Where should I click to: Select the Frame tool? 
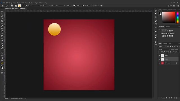click(x=2, y=24)
